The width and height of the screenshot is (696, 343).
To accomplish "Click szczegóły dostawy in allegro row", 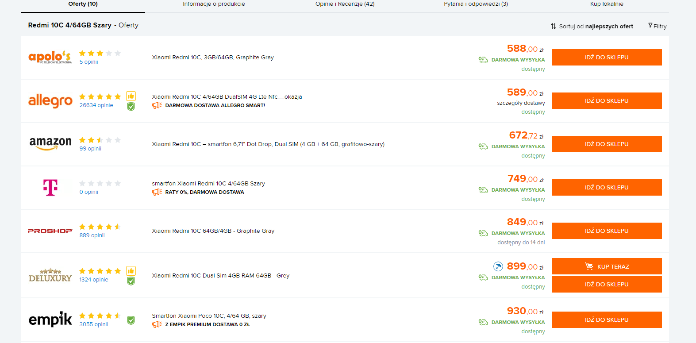I will click(521, 103).
